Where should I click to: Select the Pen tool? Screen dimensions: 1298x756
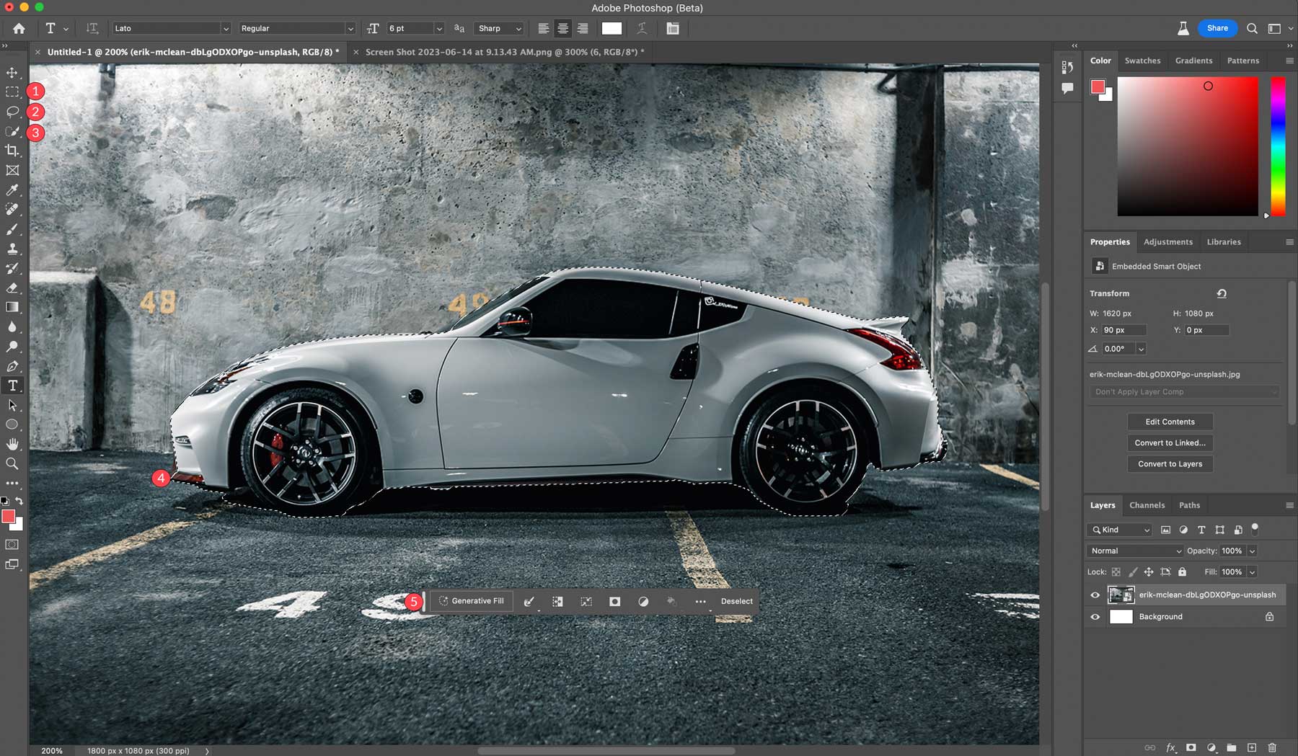point(12,366)
